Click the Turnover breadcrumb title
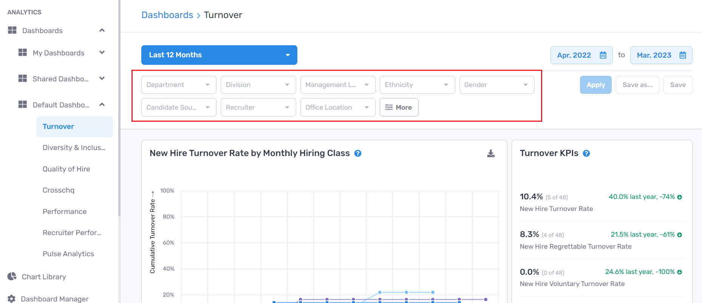Image resolution: width=702 pixels, height=303 pixels. (223, 15)
